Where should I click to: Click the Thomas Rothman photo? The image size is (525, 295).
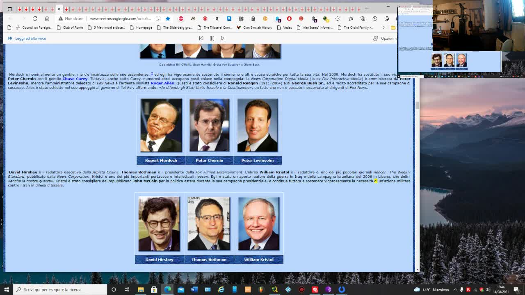click(x=209, y=224)
